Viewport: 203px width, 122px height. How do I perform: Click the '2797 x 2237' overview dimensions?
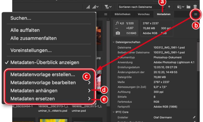click(151, 23)
